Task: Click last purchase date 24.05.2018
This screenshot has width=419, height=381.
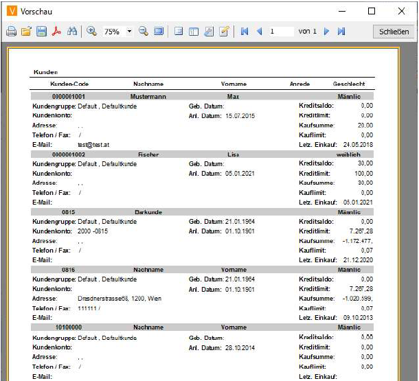Action: click(358, 145)
